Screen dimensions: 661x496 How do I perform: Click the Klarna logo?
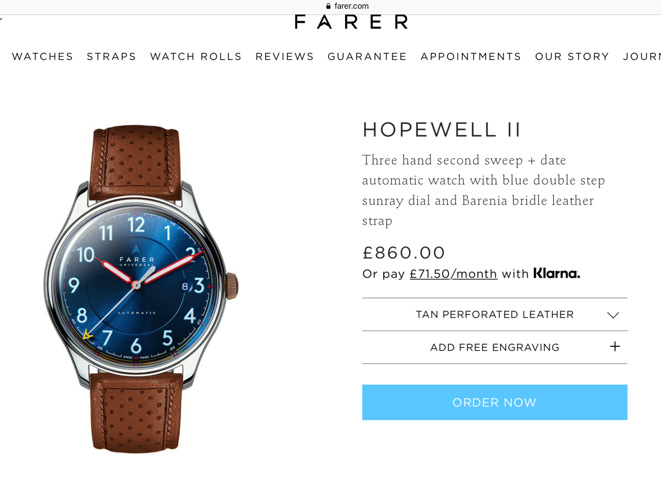click(x=556, y=273)
